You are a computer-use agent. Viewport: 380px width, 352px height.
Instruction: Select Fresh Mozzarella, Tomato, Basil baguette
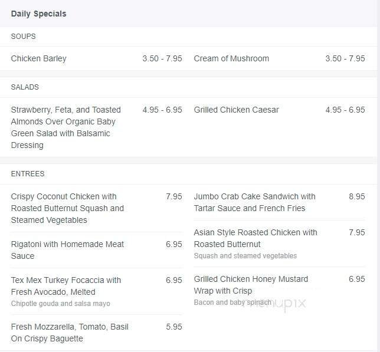[x=70, y=333]
